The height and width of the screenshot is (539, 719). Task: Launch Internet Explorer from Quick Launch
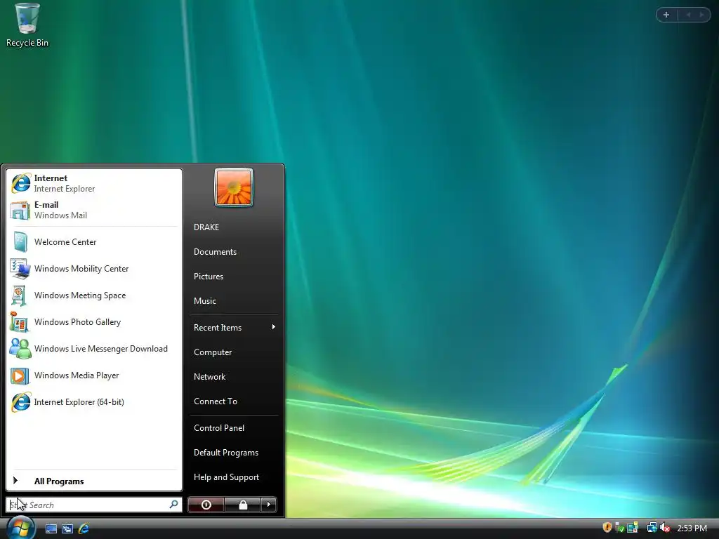tap(84, 529)
